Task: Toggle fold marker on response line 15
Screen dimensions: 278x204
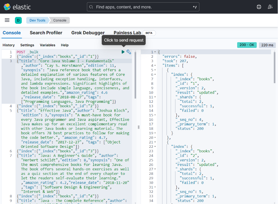Action: [155, 115]
